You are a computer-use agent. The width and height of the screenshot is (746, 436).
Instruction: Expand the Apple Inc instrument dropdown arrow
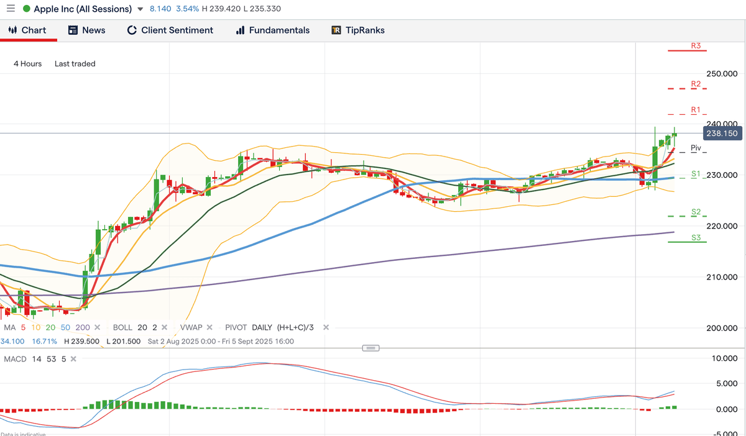(x=140, y=10)
